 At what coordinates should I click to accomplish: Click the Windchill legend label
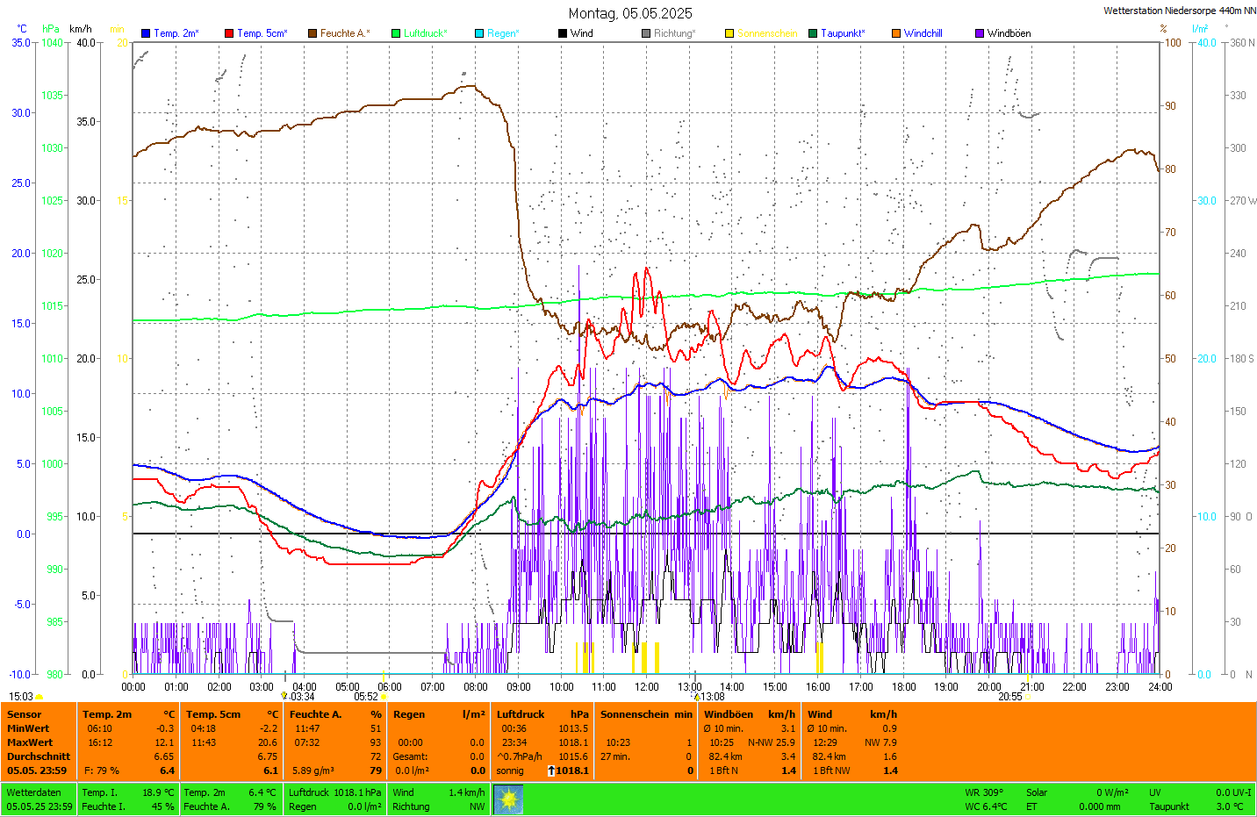[x=923, y=33]
